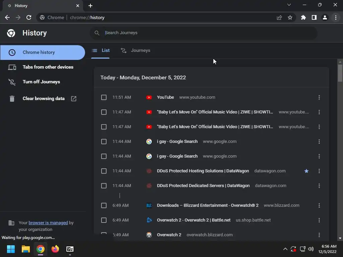Check the second 11:47 AM Baby Let's Move On checkbox
The width and height of the screenshot is (343, 257).
pos(104,127)
